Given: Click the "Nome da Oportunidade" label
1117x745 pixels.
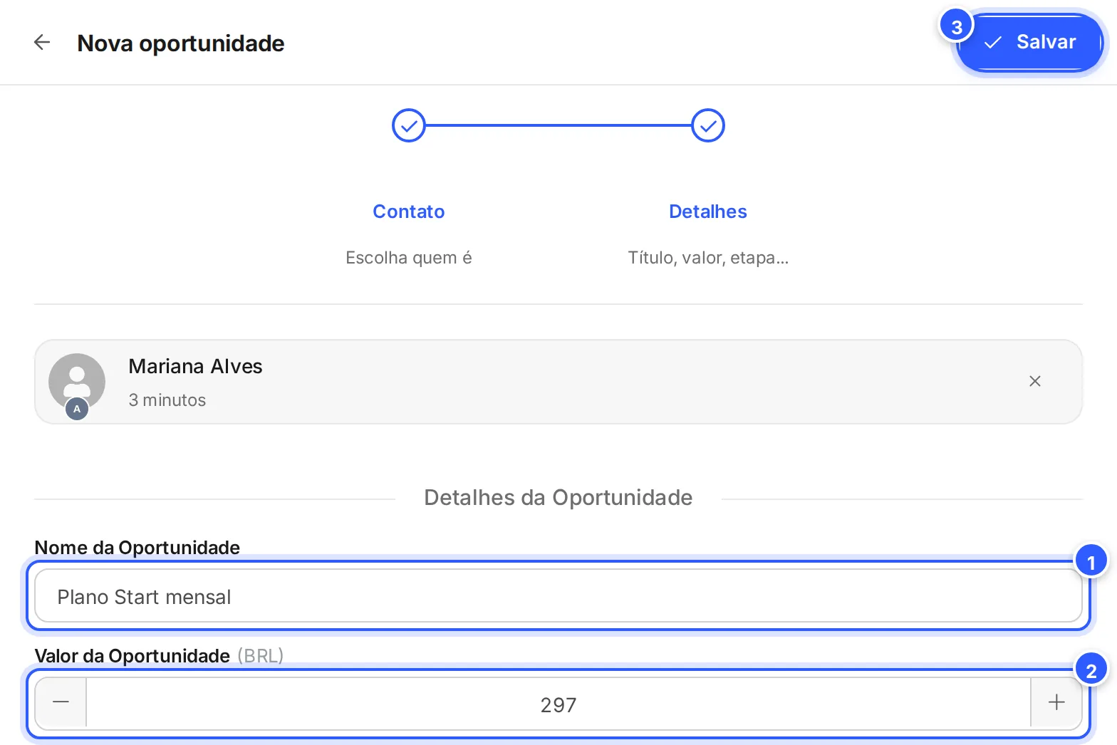Looking at the screenshot, I should (x=137, y=548).
